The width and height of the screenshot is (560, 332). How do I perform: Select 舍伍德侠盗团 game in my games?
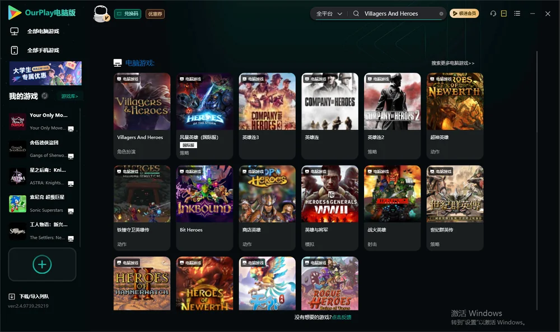[x=42, y=149]
